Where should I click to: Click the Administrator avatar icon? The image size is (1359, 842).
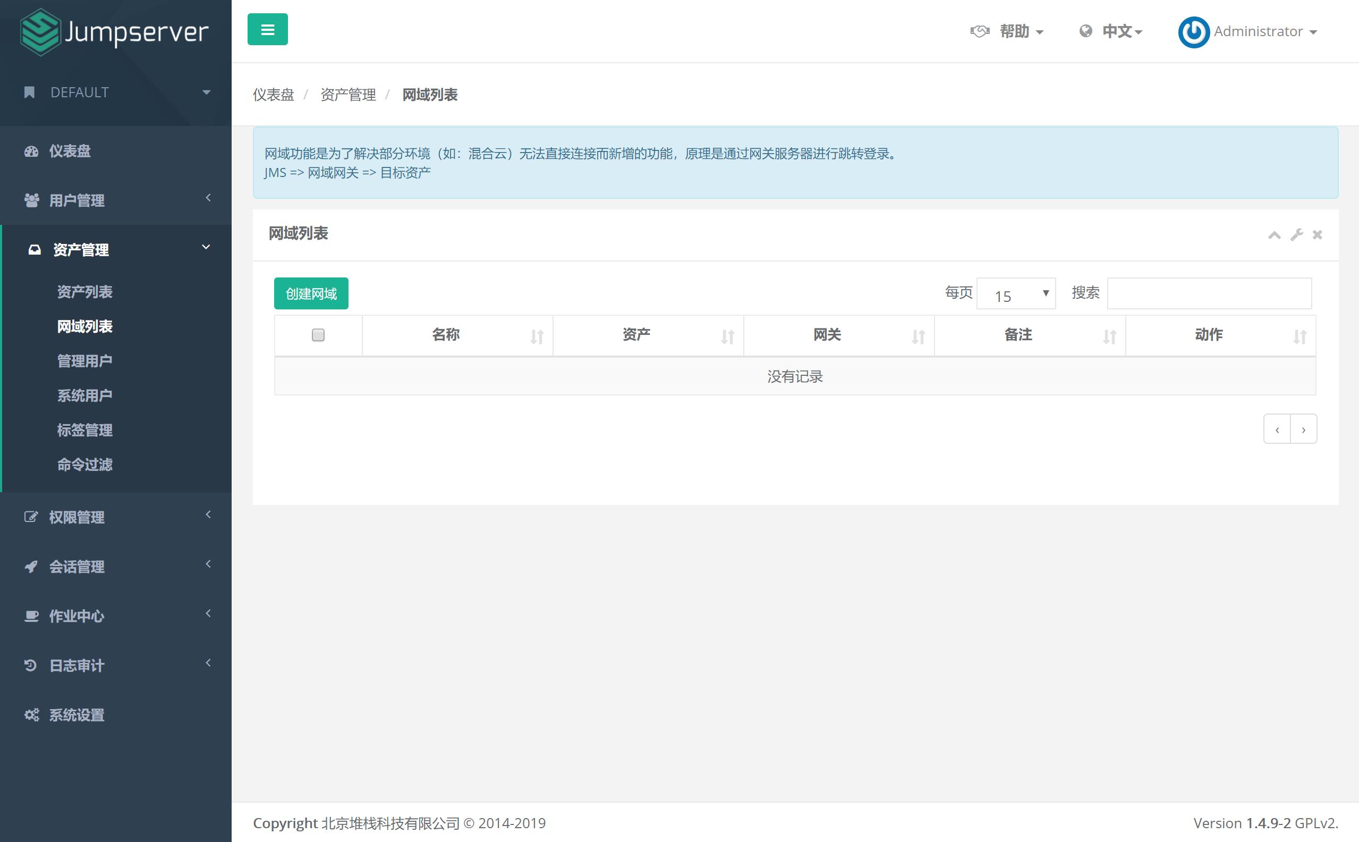pos(1193,32)
